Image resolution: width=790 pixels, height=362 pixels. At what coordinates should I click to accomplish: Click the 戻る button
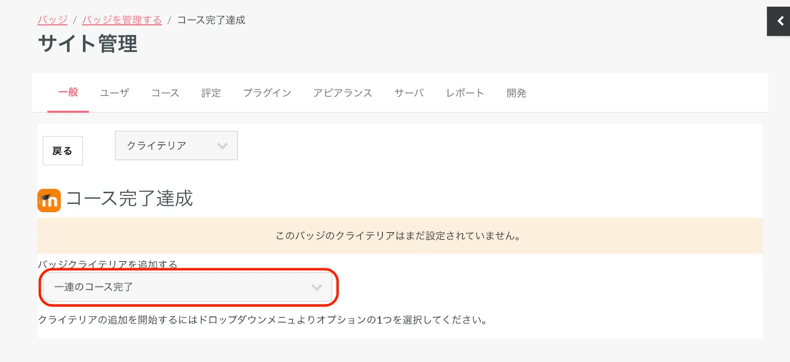click(63, 151)
